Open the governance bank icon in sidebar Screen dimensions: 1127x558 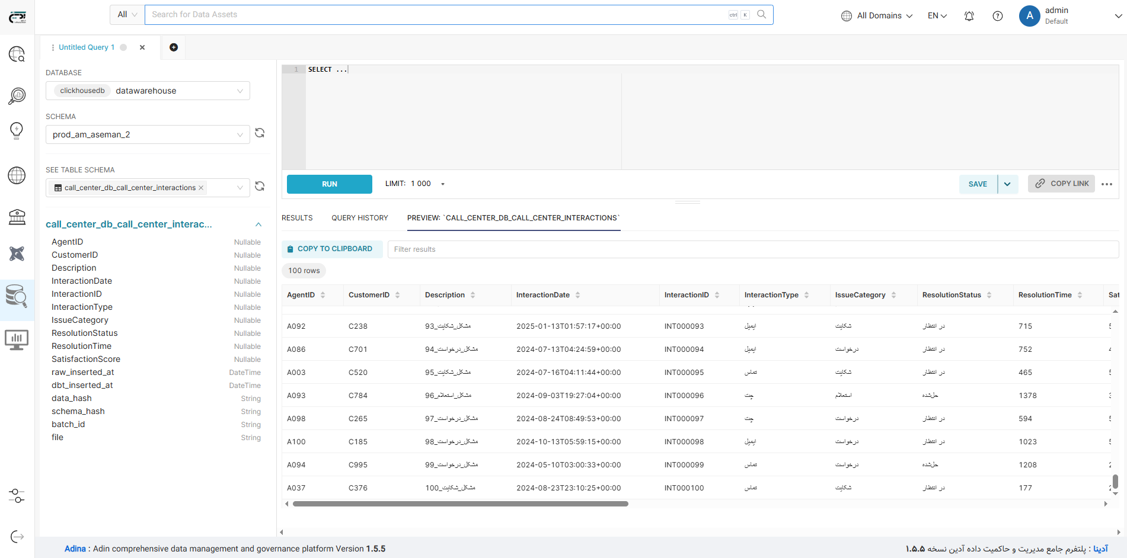pyautogui.click(x=17, y=217)
